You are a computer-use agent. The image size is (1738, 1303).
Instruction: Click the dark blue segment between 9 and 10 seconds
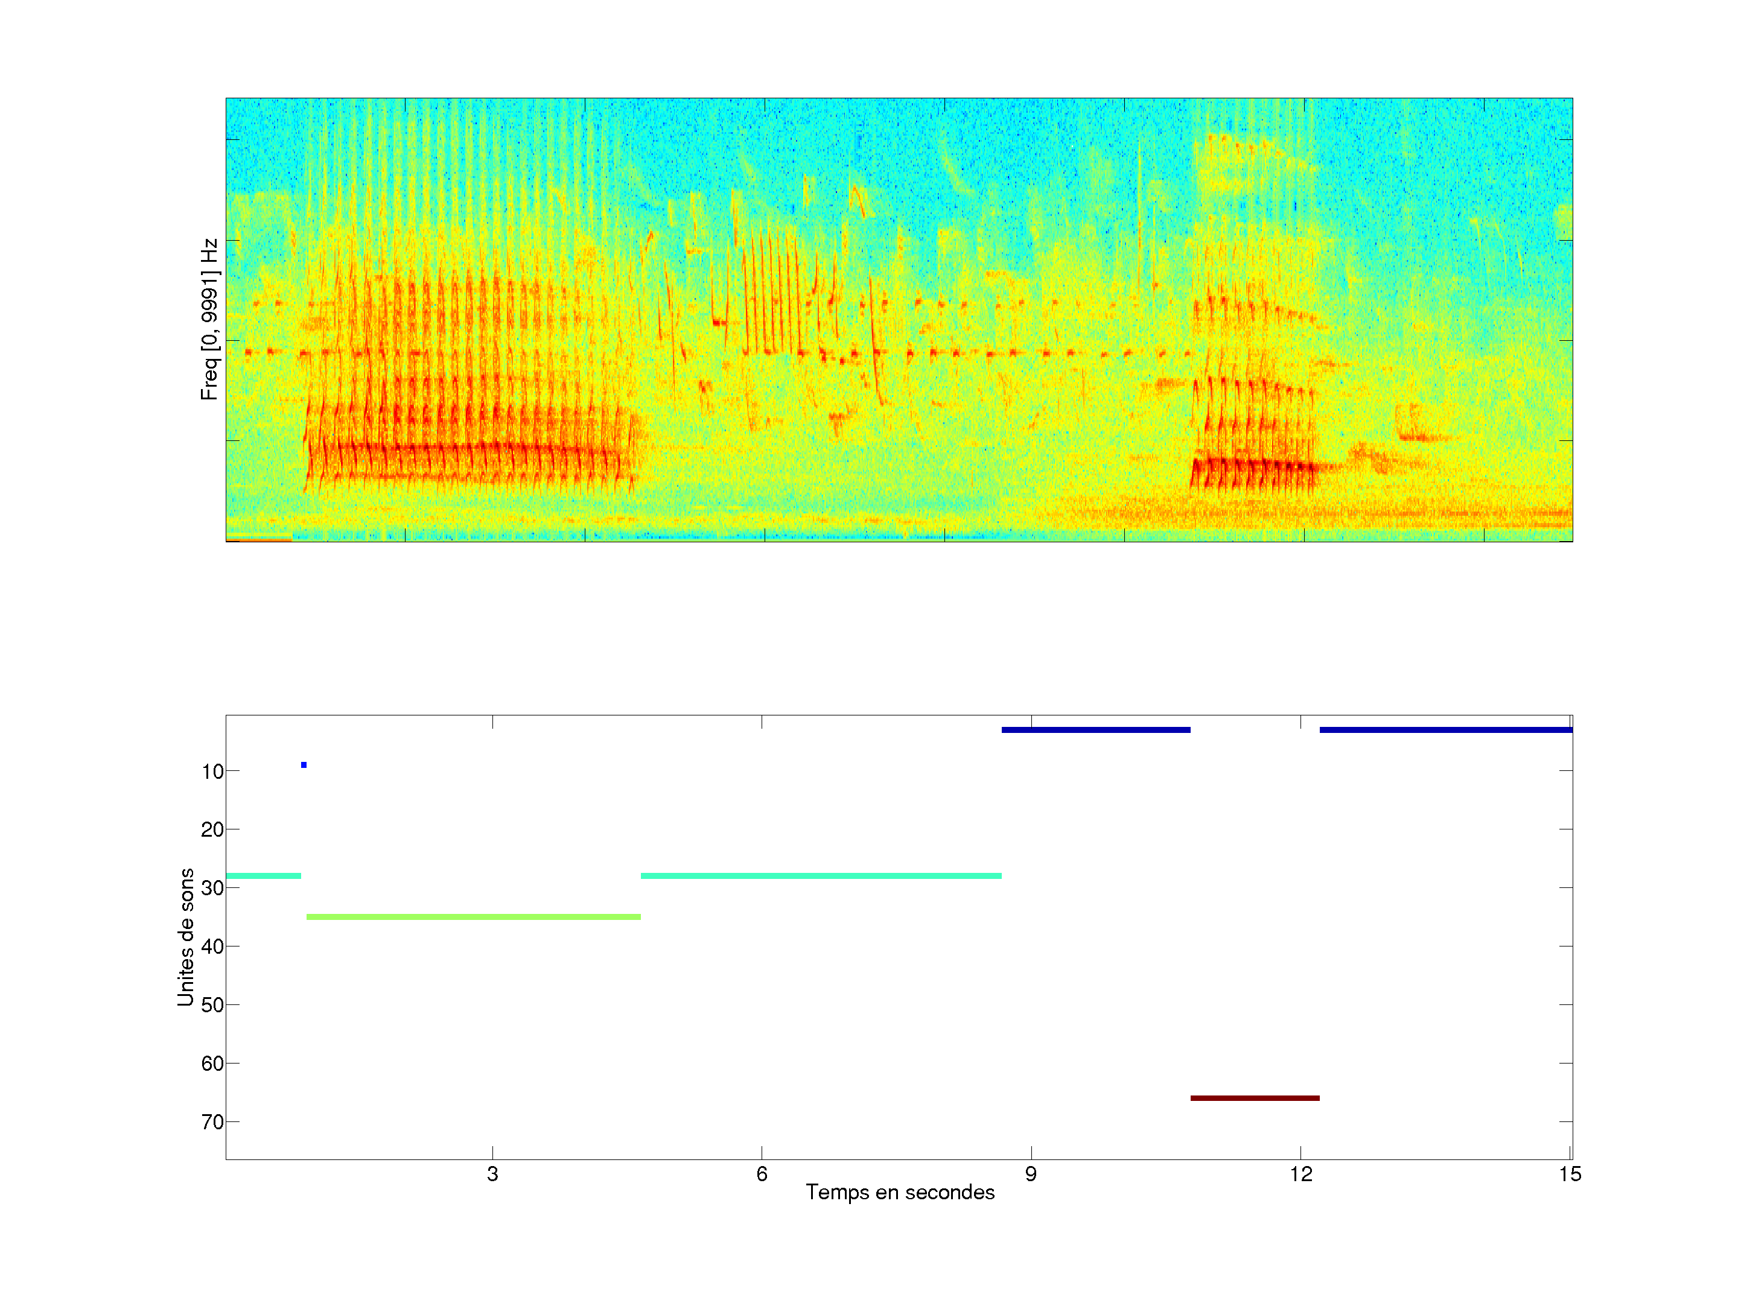coord(1095,730)
